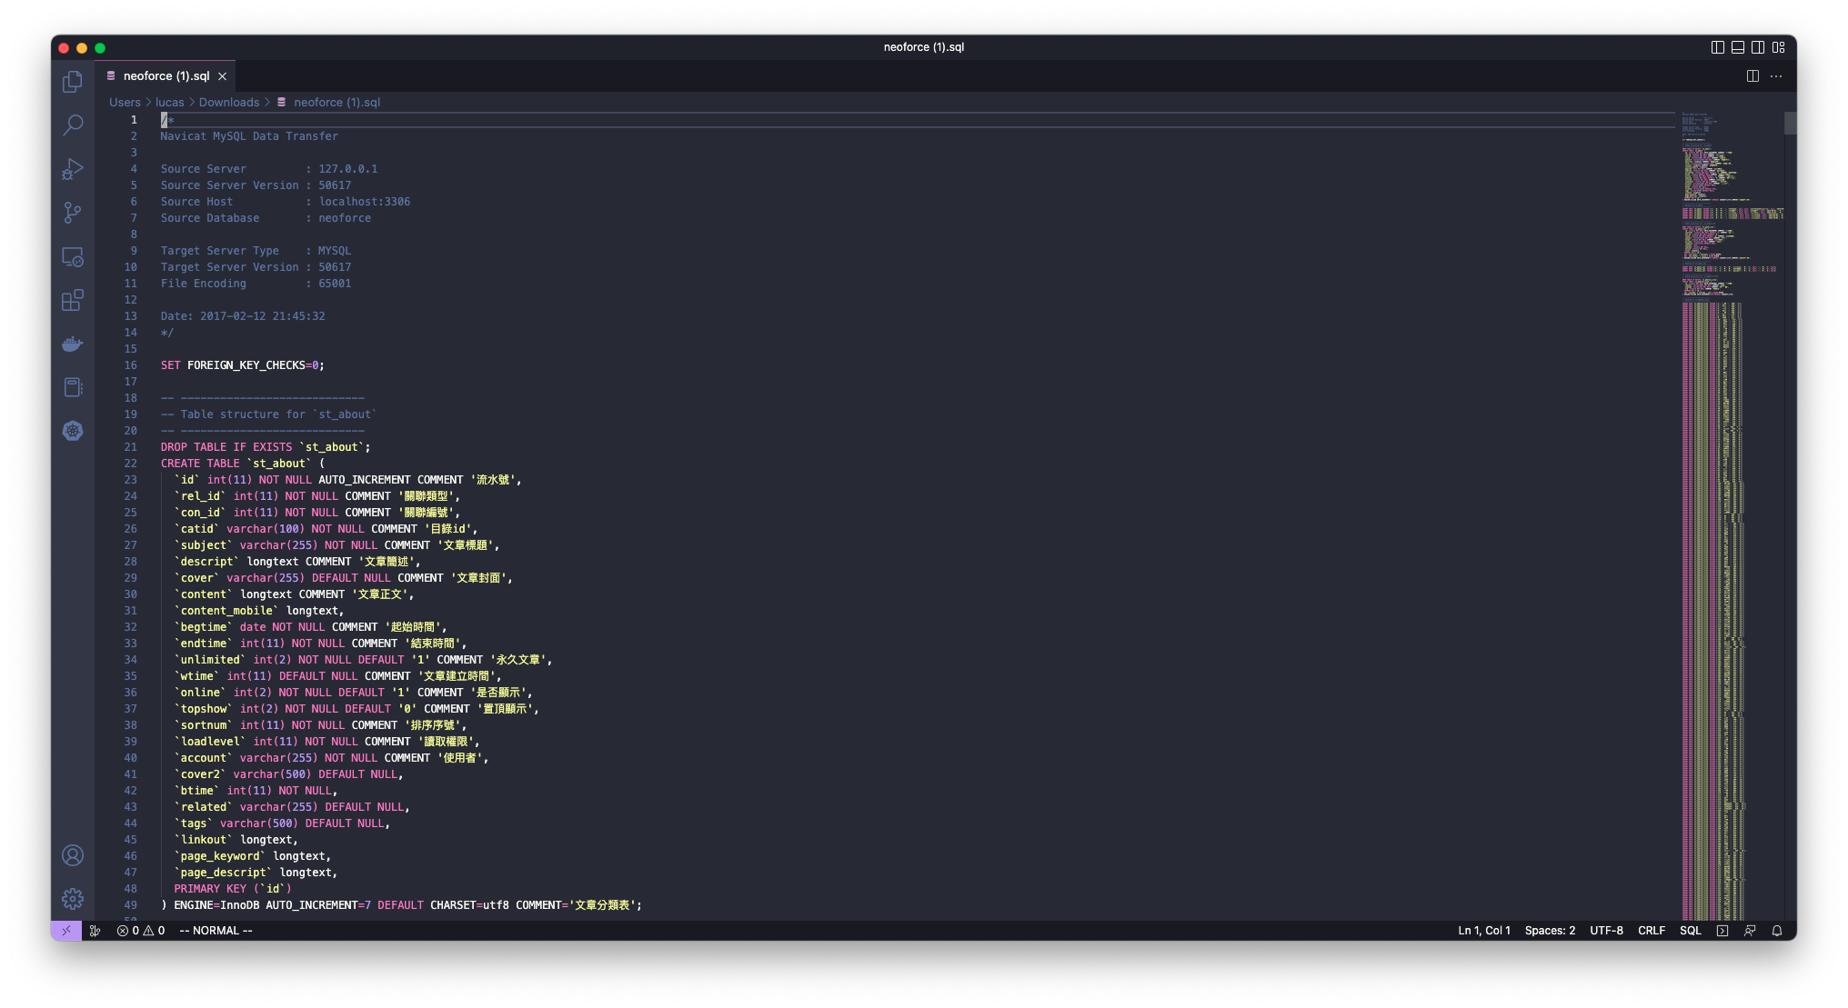
Task: Open the editor More Actions ellipsis
Action: 1776,76
